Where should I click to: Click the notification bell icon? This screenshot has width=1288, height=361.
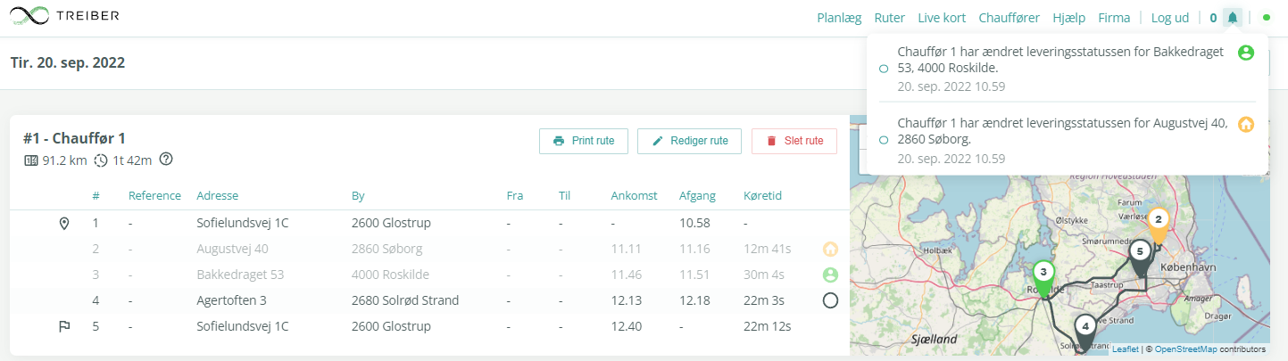pyautogui.click(x=1233, y=18)
